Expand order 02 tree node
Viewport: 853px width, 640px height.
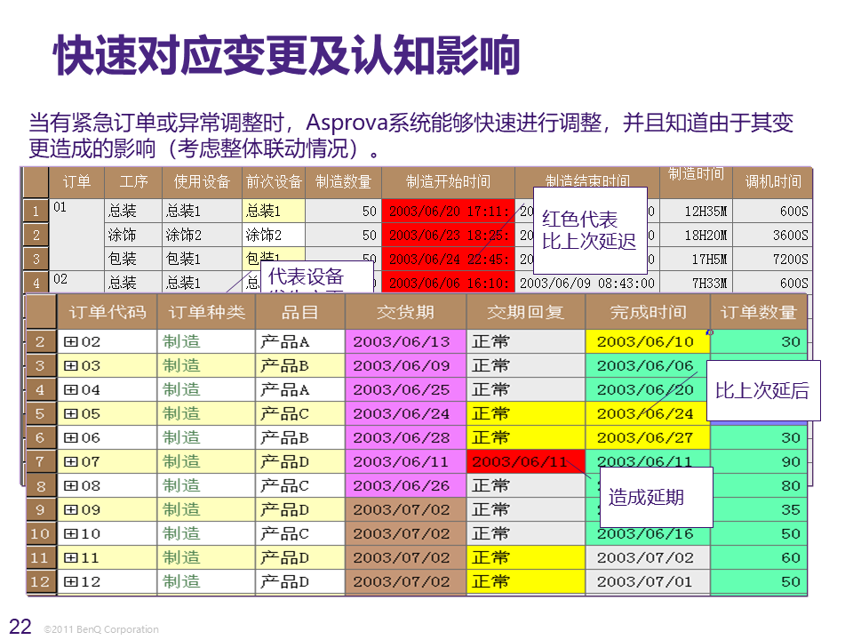70,341
